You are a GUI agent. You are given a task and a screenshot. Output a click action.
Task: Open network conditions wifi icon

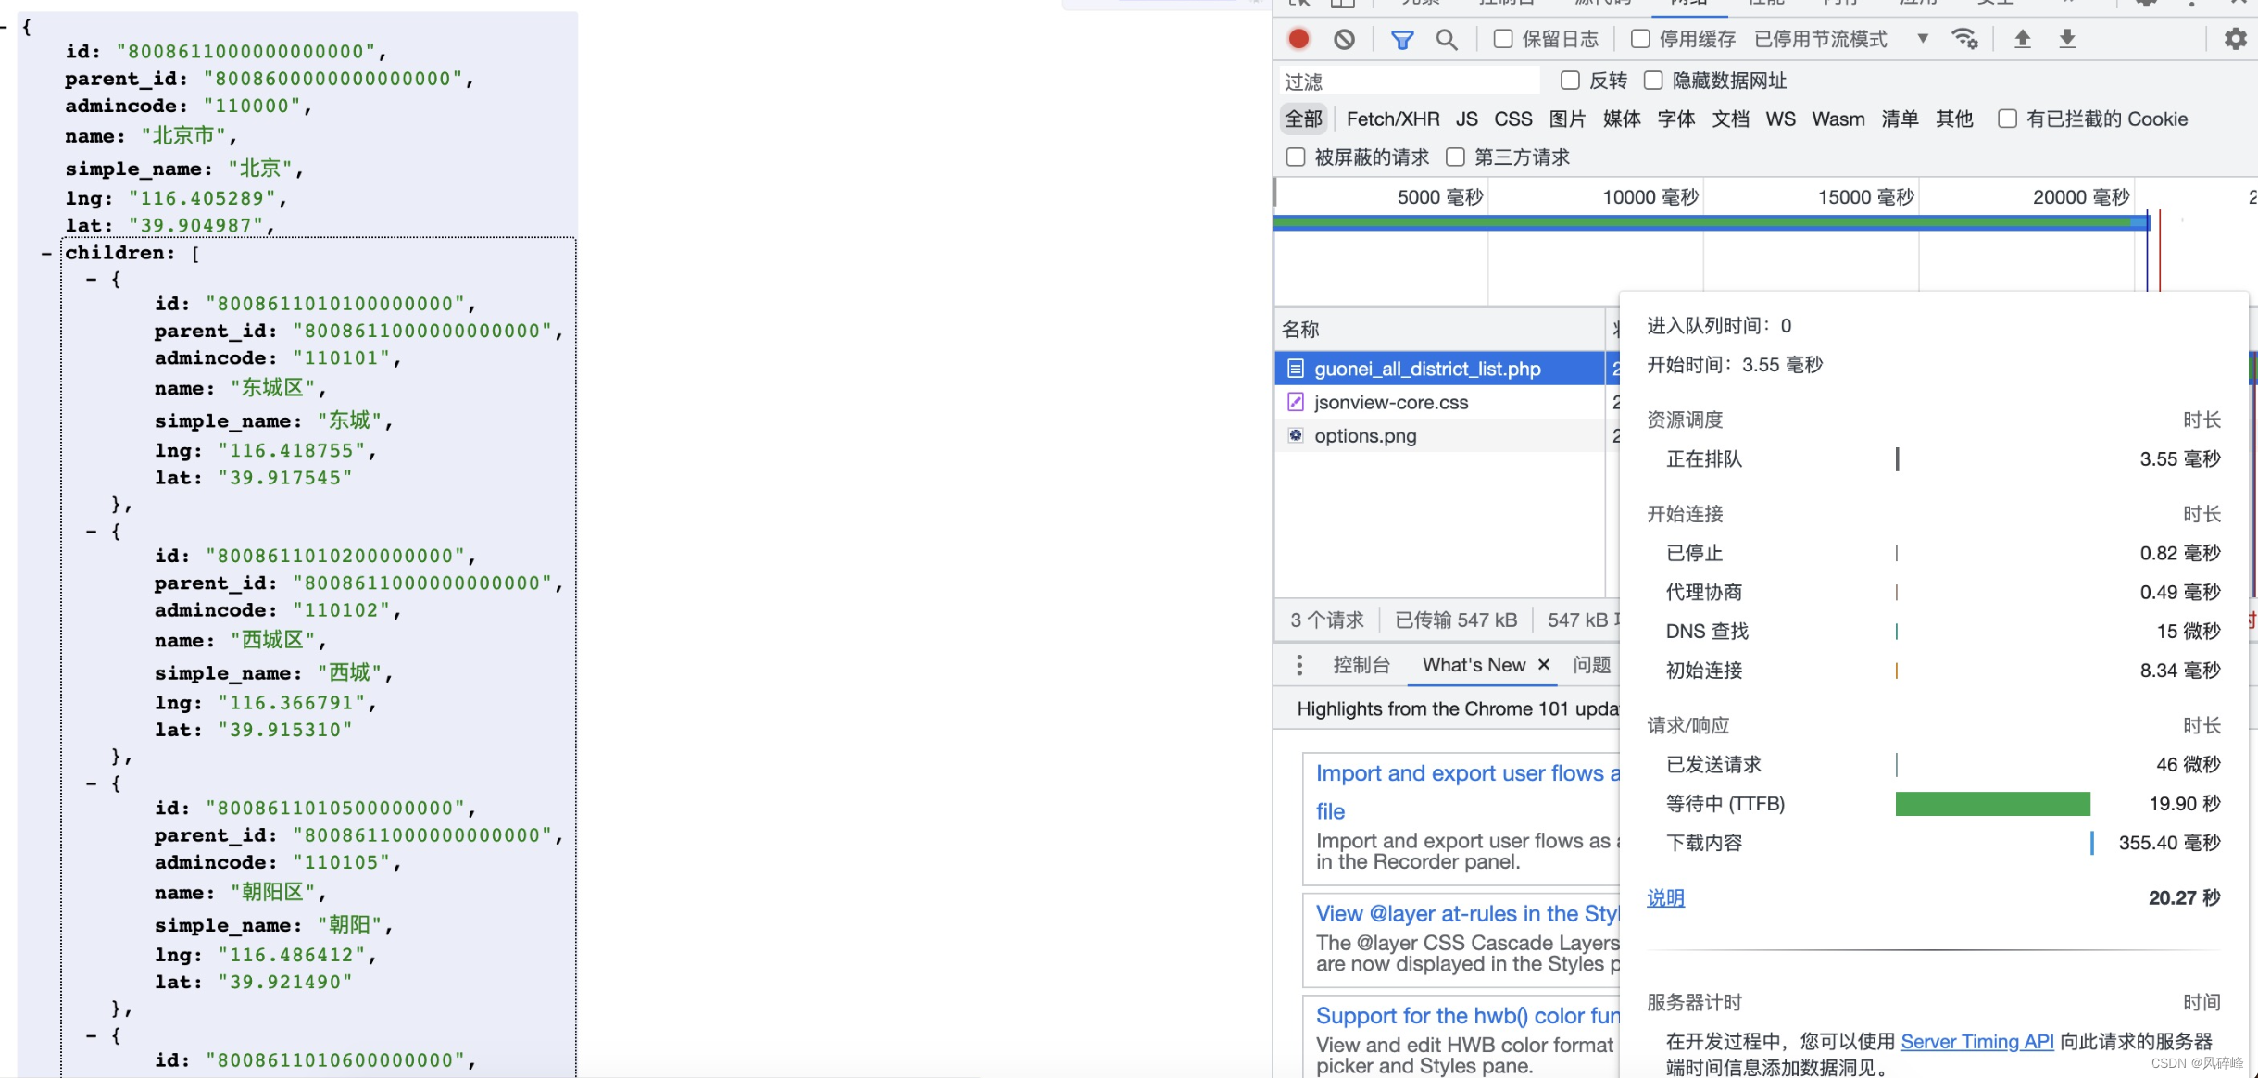click(1963, 39)
